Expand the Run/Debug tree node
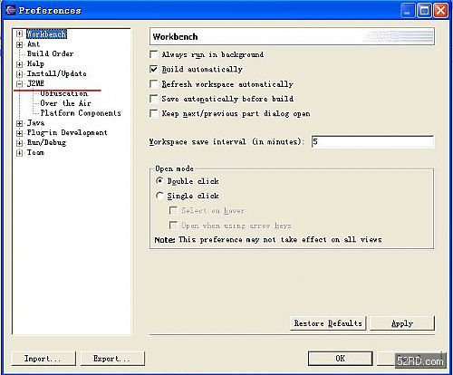Screen dimensions: 453x375 click(x=19, y=143)
